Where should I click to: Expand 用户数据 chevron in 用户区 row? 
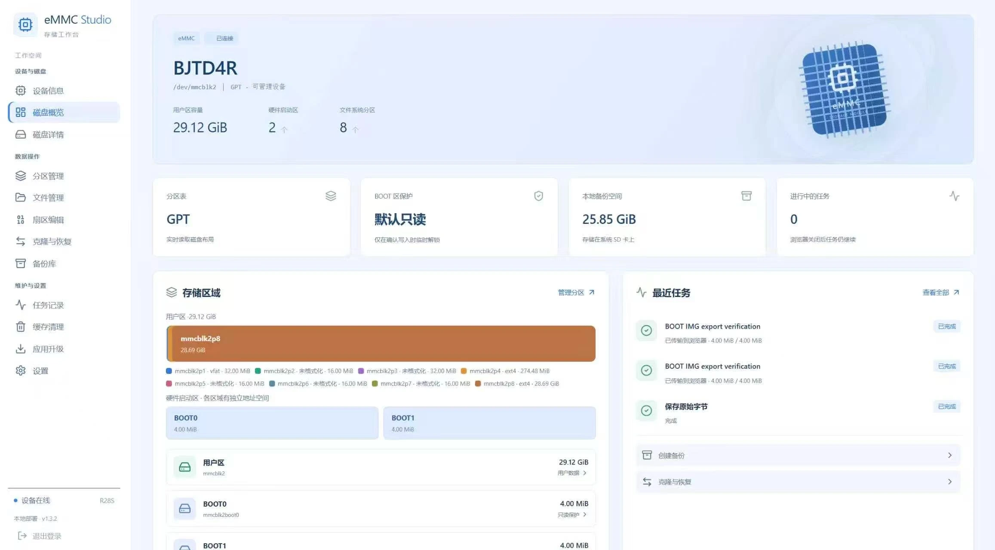tap(585, 473)
